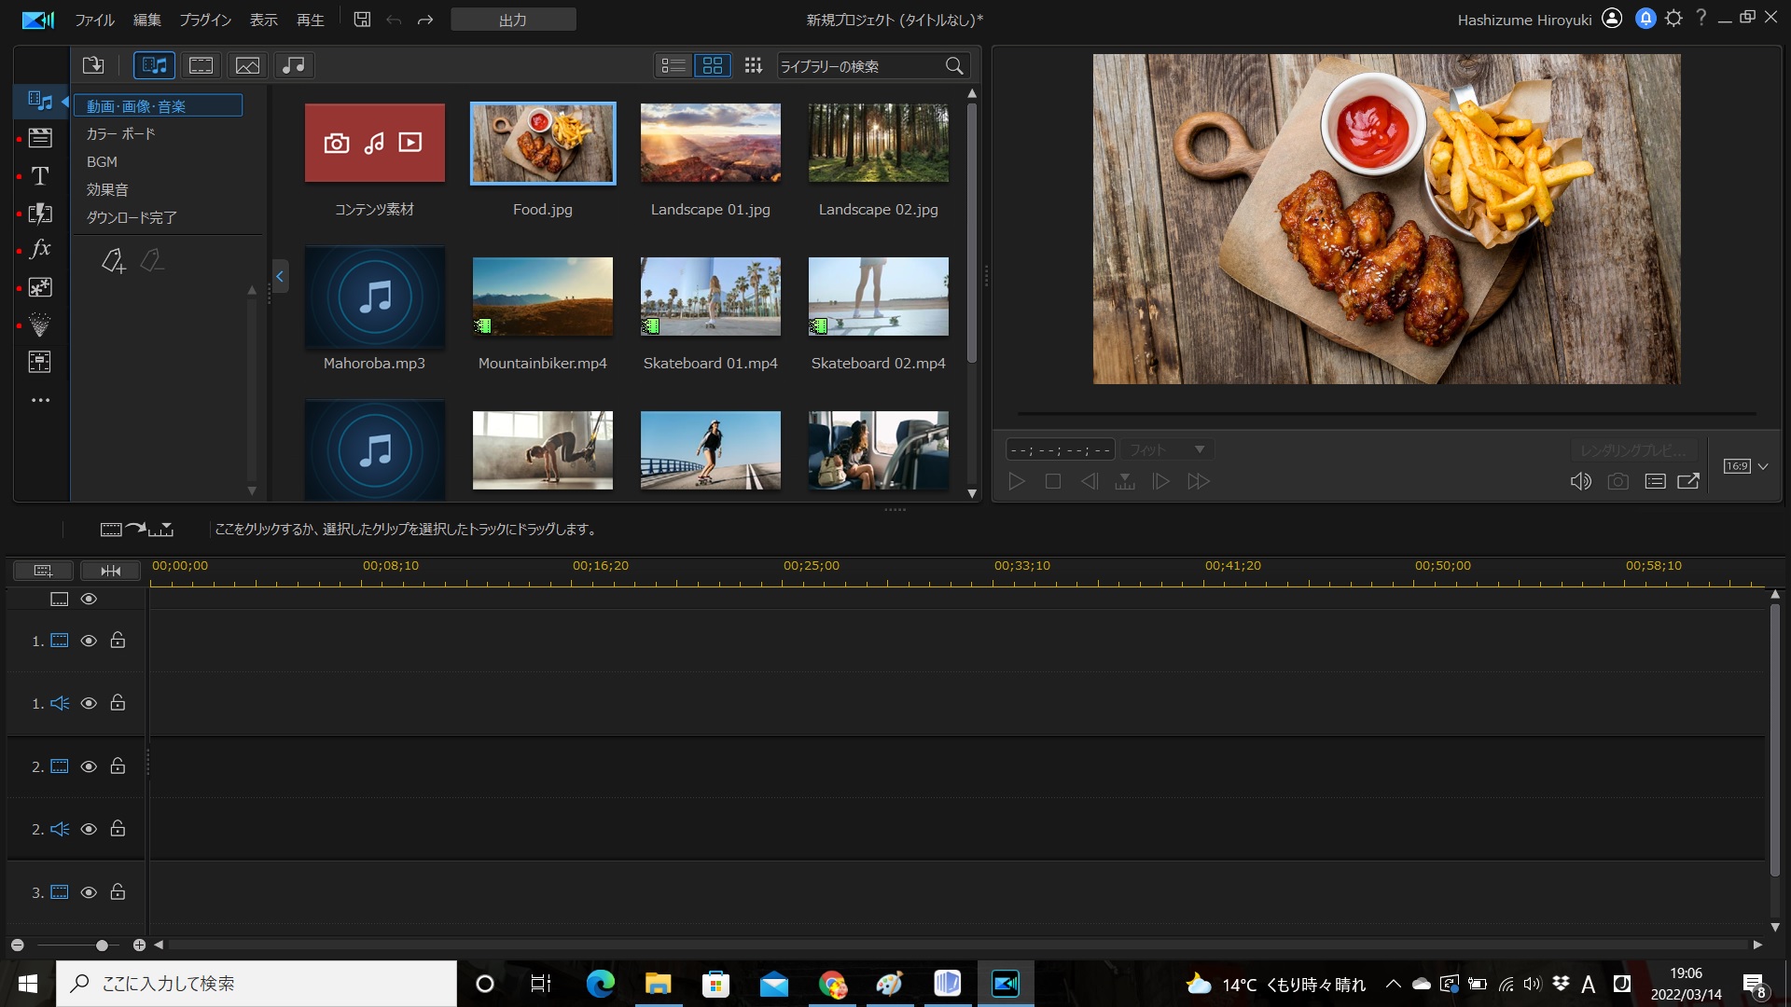
Task: Select 動画·画像·音楽 library category
Action: point(158,105)
